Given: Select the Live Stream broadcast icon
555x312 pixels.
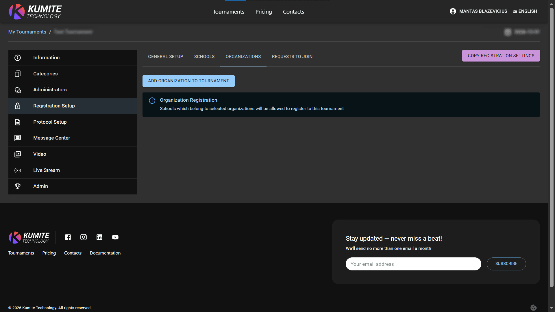Looking at the screenshot, I should click(x=18, y=170).
